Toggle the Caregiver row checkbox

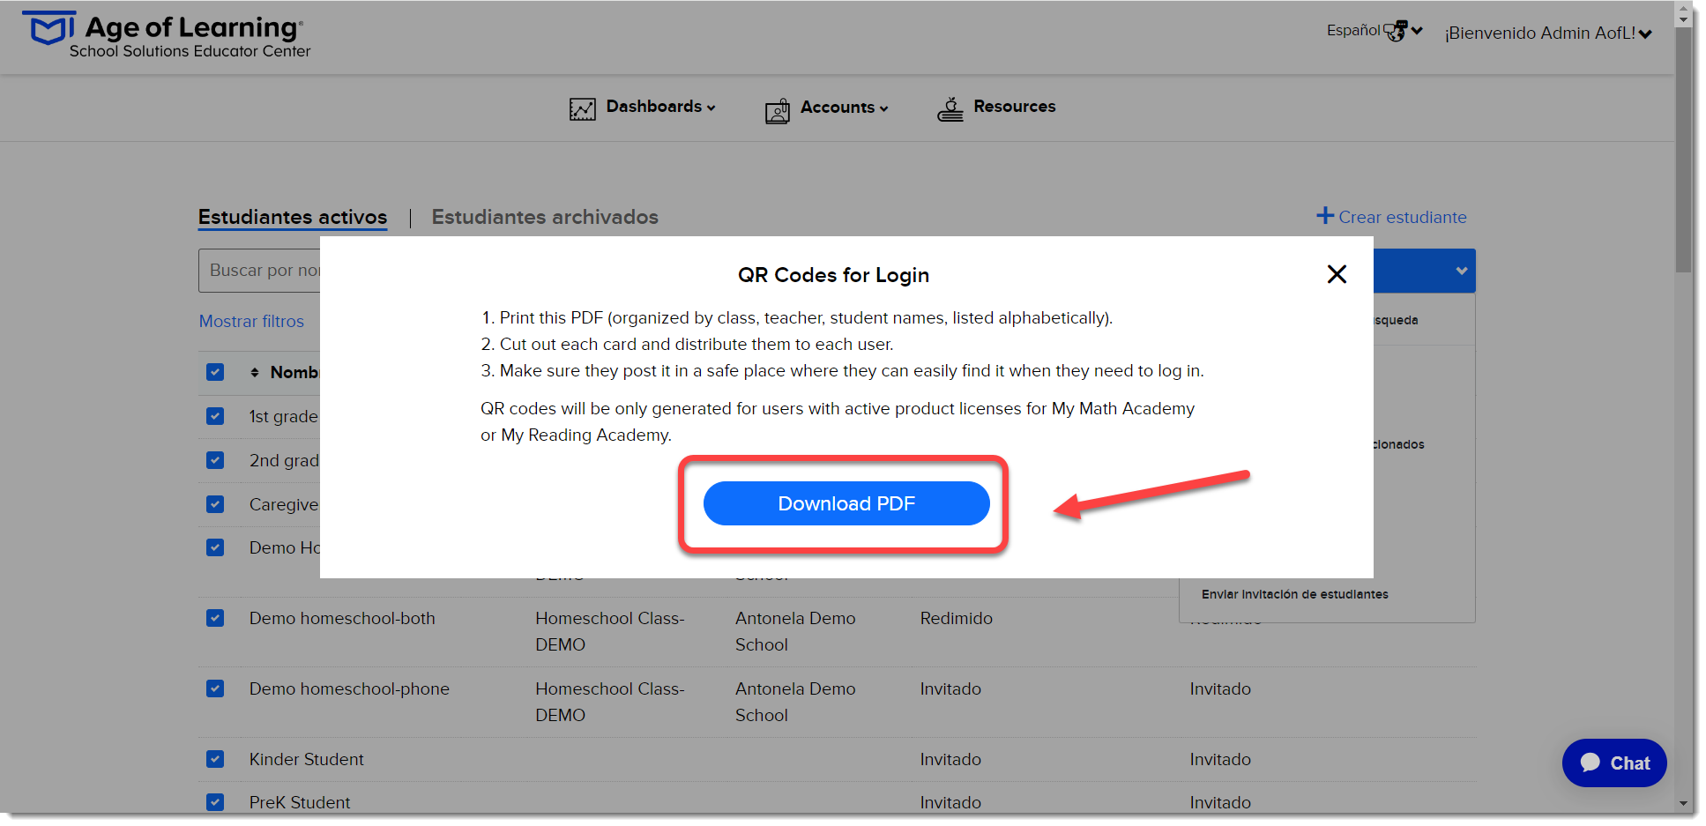[x=215, y=504]
